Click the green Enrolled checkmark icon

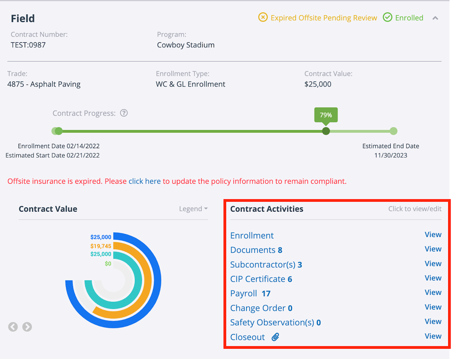(387, 17)
